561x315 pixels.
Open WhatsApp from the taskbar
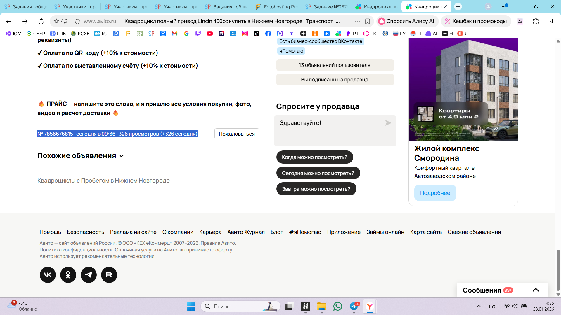pos(337,306)
